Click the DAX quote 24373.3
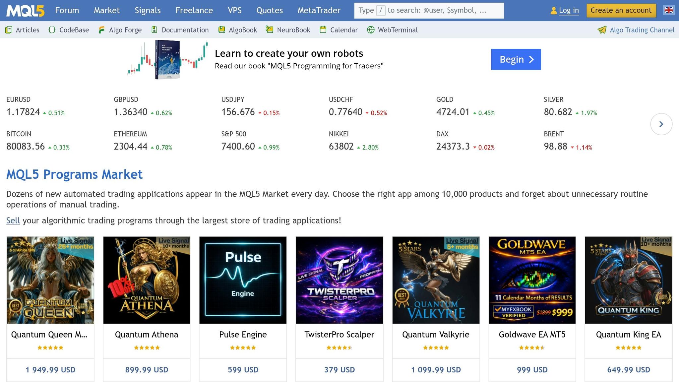The height and width of the screenshot is (382, 679). [x=453, y=147]
